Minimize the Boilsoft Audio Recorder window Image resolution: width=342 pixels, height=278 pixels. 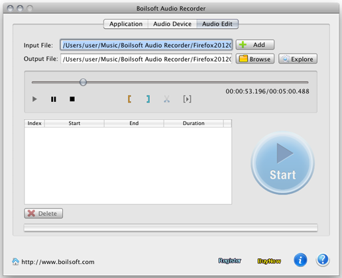point(20,9)
